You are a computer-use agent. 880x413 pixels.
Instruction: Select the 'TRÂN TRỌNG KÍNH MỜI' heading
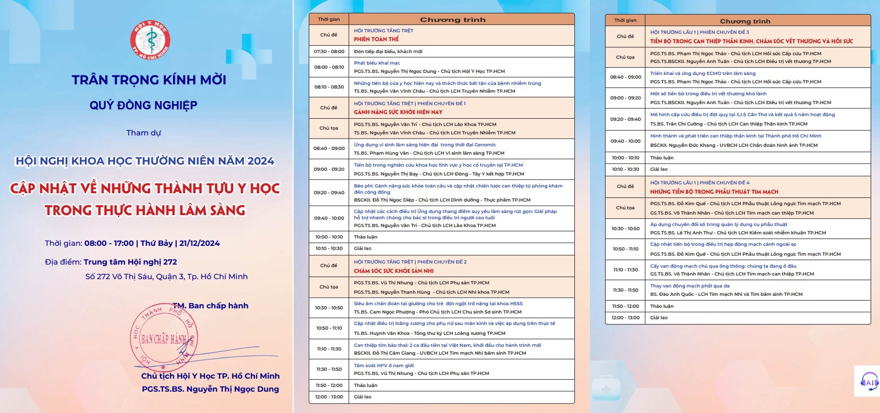(149, 80)
